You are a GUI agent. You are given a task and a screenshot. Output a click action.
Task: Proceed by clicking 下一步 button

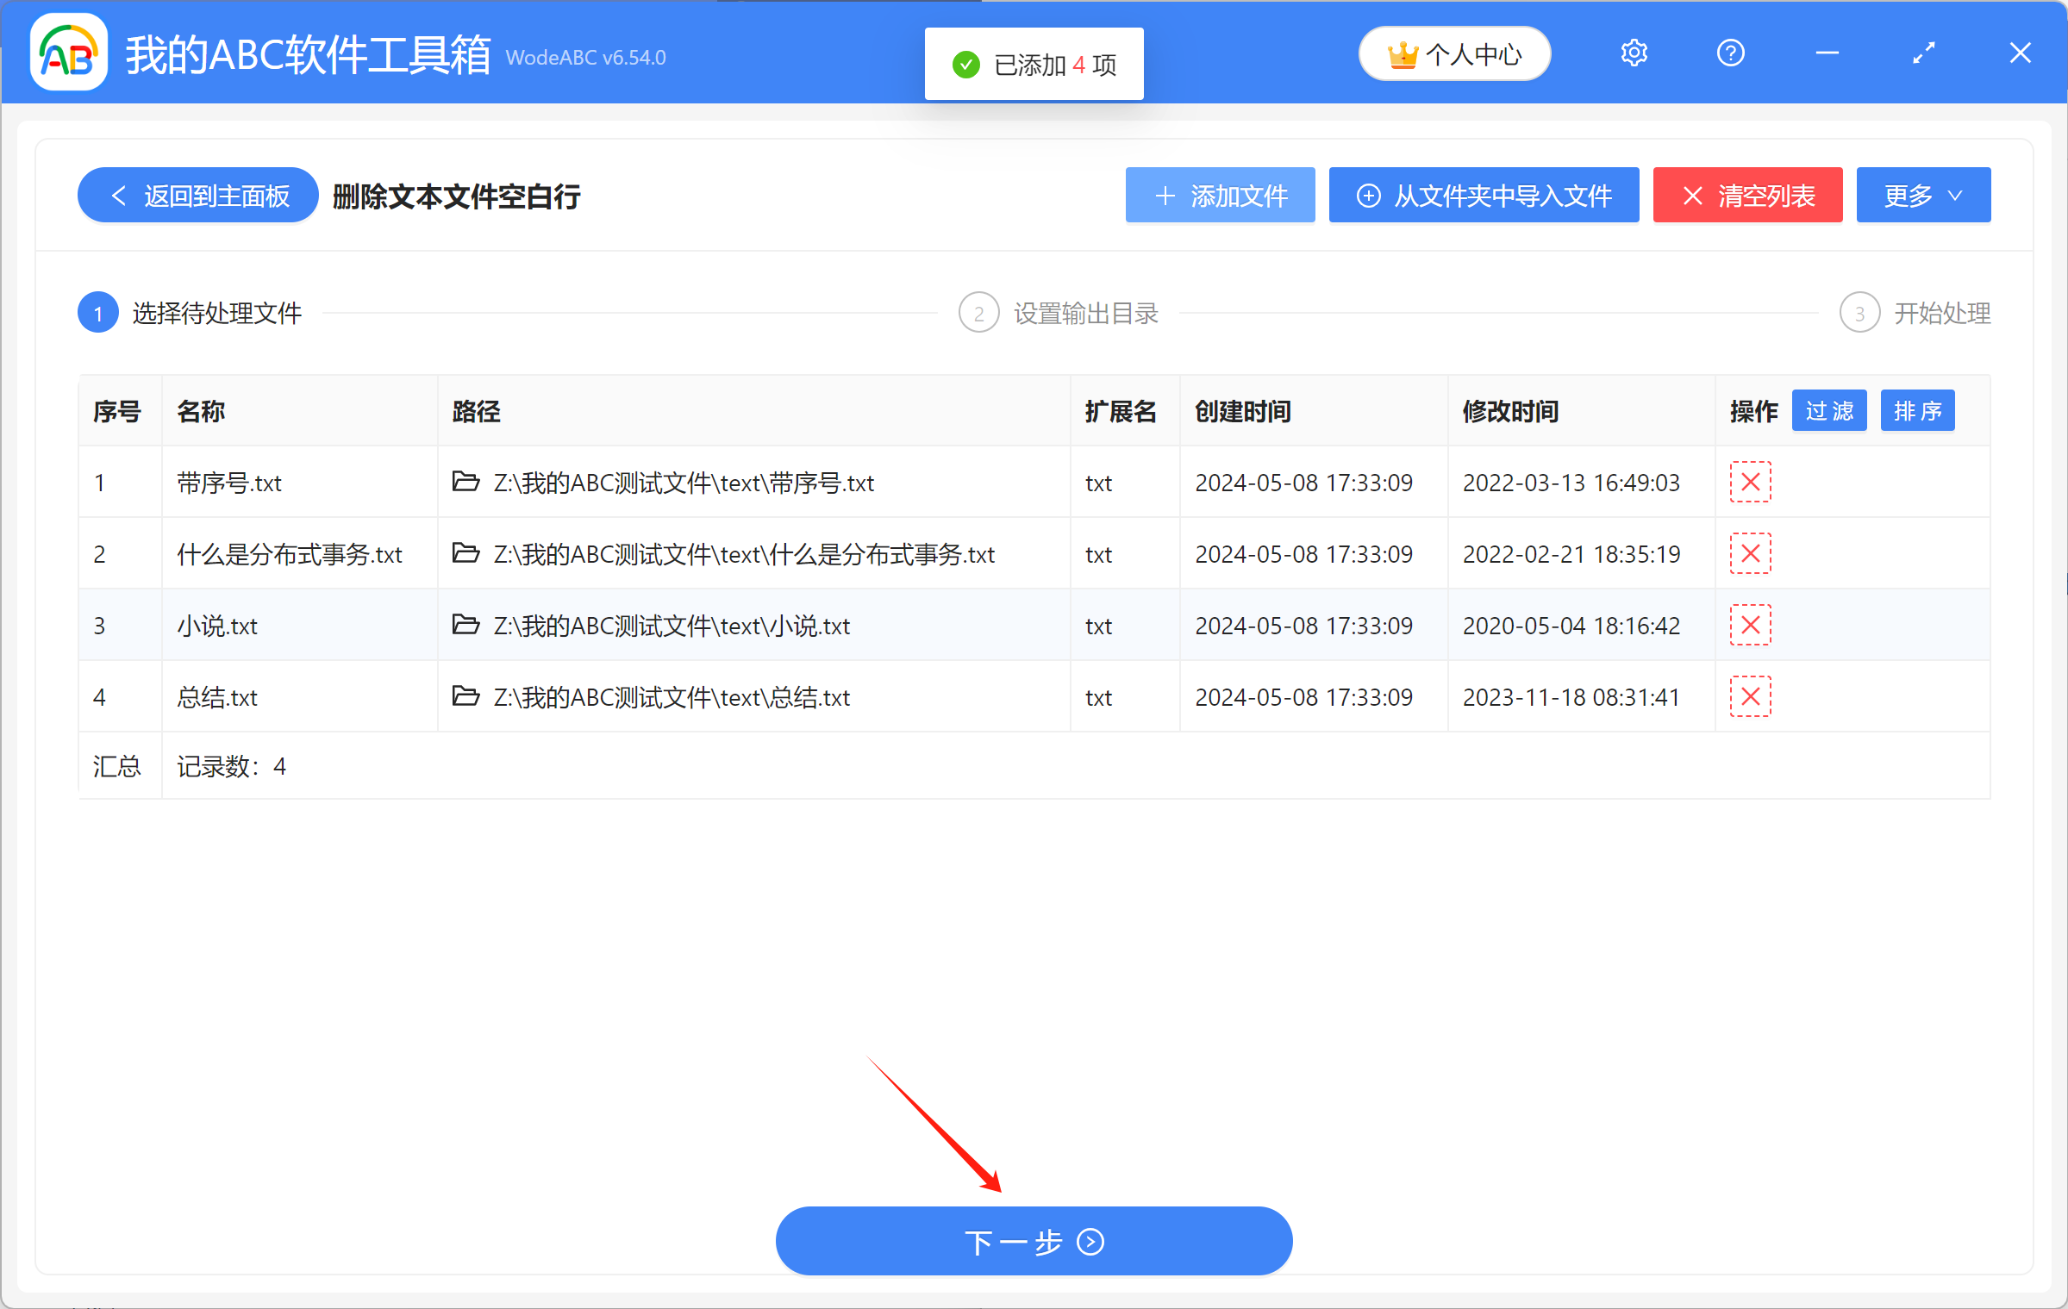tap(1033, 1241)
